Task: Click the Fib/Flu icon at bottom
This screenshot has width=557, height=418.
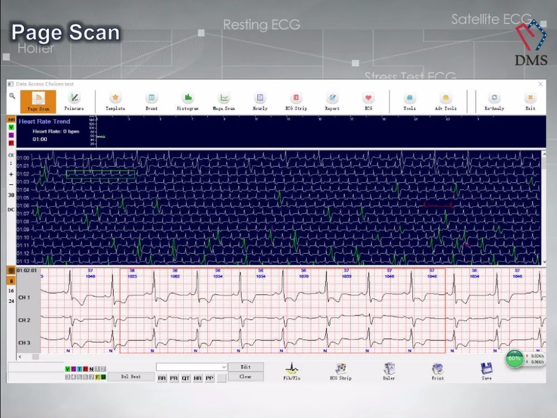Action: tap(291, 371)
